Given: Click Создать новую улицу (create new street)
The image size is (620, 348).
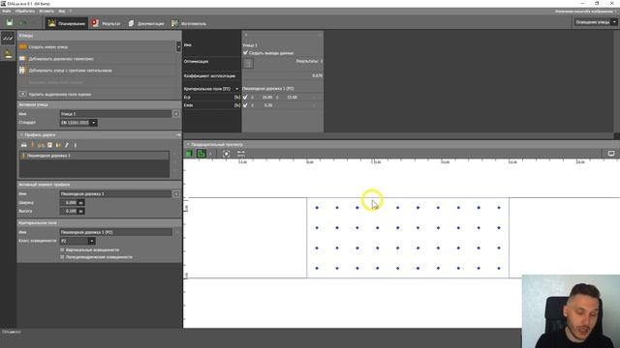Looking at the screenshot, I should tap(47, 47).
